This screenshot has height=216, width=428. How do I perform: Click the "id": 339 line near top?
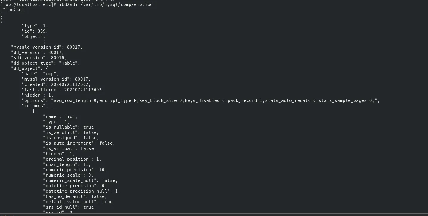point(35,31)
